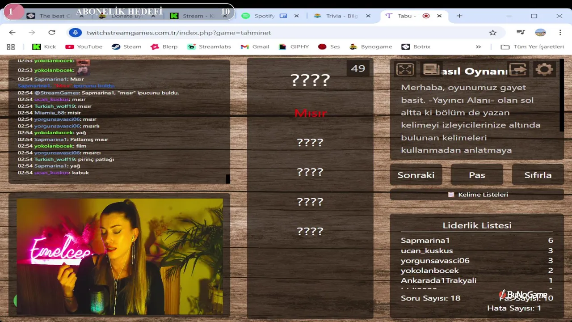Close the Tabu tab
Viewport: 572px width, 322px height.
pos(439,16)
